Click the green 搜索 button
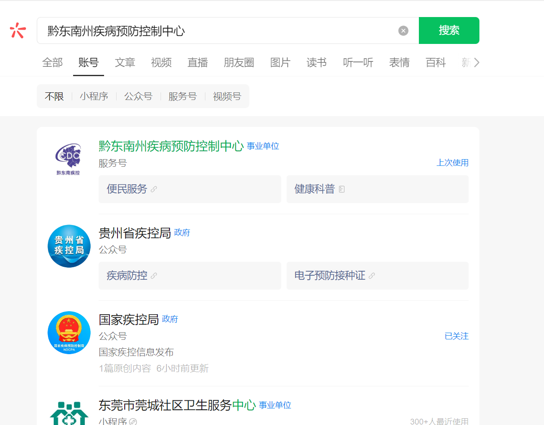This screenshot has height=425, width=544. 449,30
